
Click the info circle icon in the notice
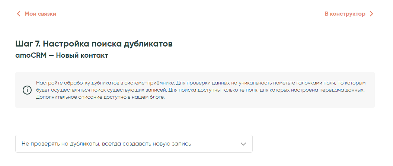coord(27,90)
